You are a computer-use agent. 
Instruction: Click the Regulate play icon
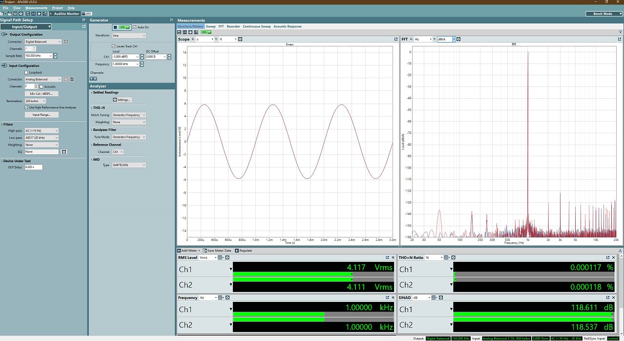(237, 251)
